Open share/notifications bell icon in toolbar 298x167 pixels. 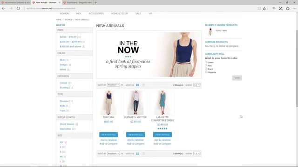click(x=288, y=8)
